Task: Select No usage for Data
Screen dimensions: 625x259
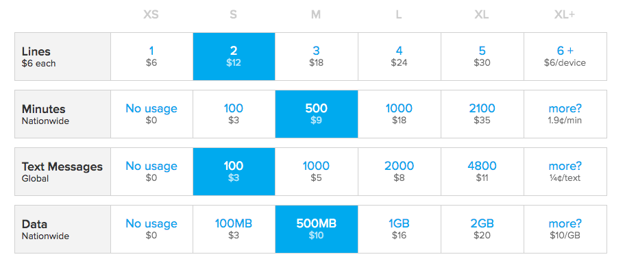Action: [x=152, y=229]
